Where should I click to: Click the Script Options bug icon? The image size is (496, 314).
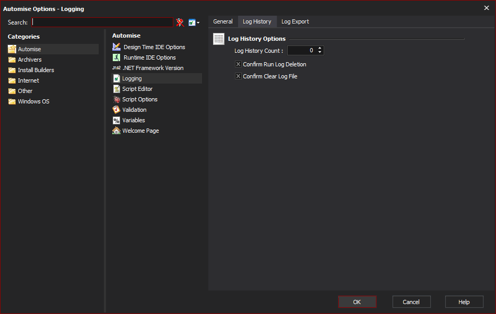click(116, 99)
